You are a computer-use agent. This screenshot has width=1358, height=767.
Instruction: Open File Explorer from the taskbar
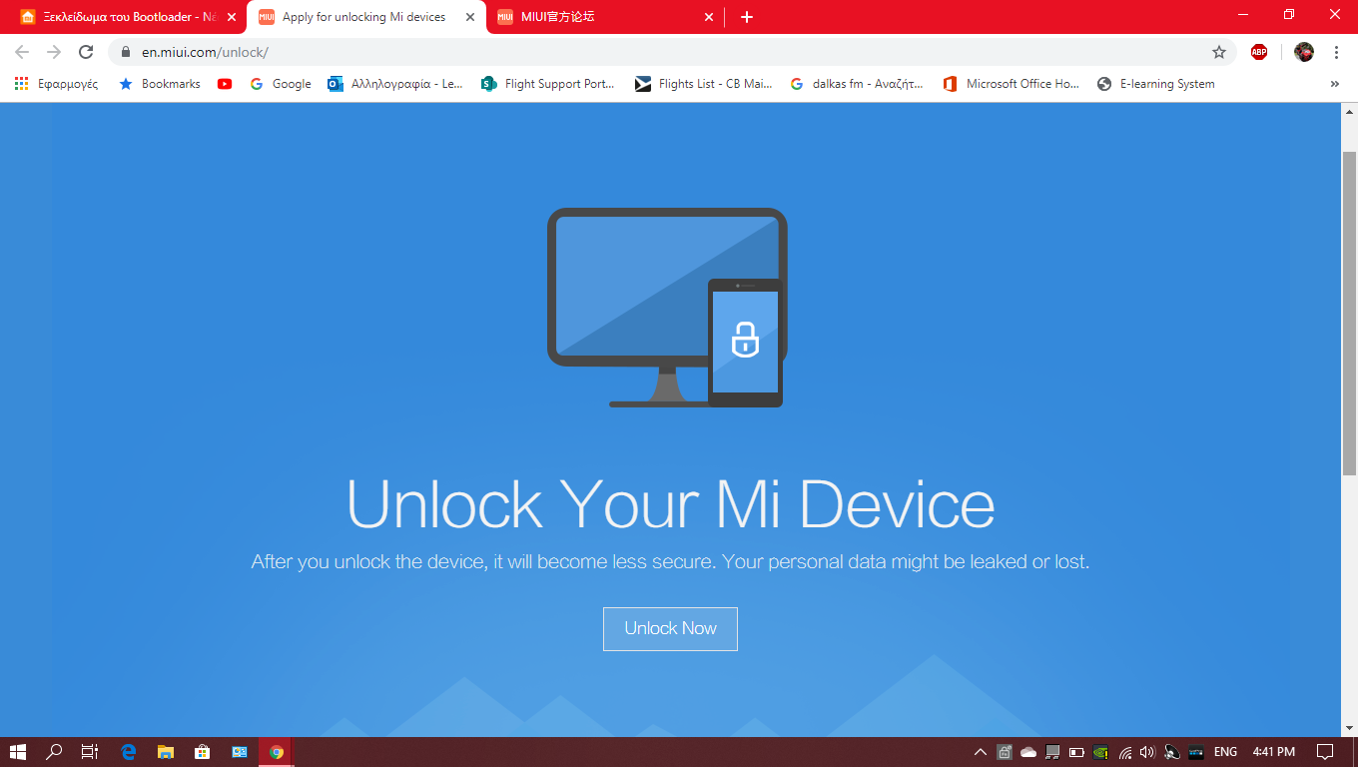point(165,752)
